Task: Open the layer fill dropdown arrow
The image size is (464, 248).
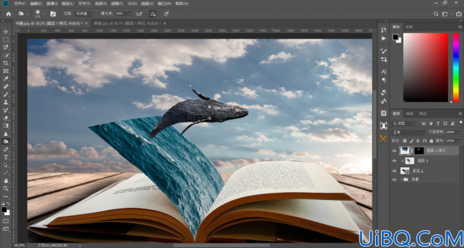Action: pyautogui.click(x=459, y=141)
